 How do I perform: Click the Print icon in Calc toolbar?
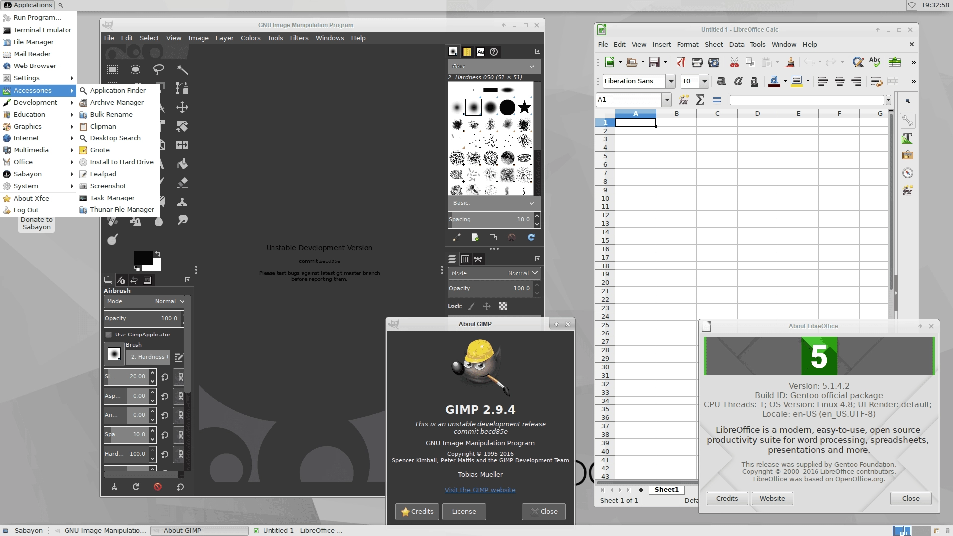coord(697,62)
